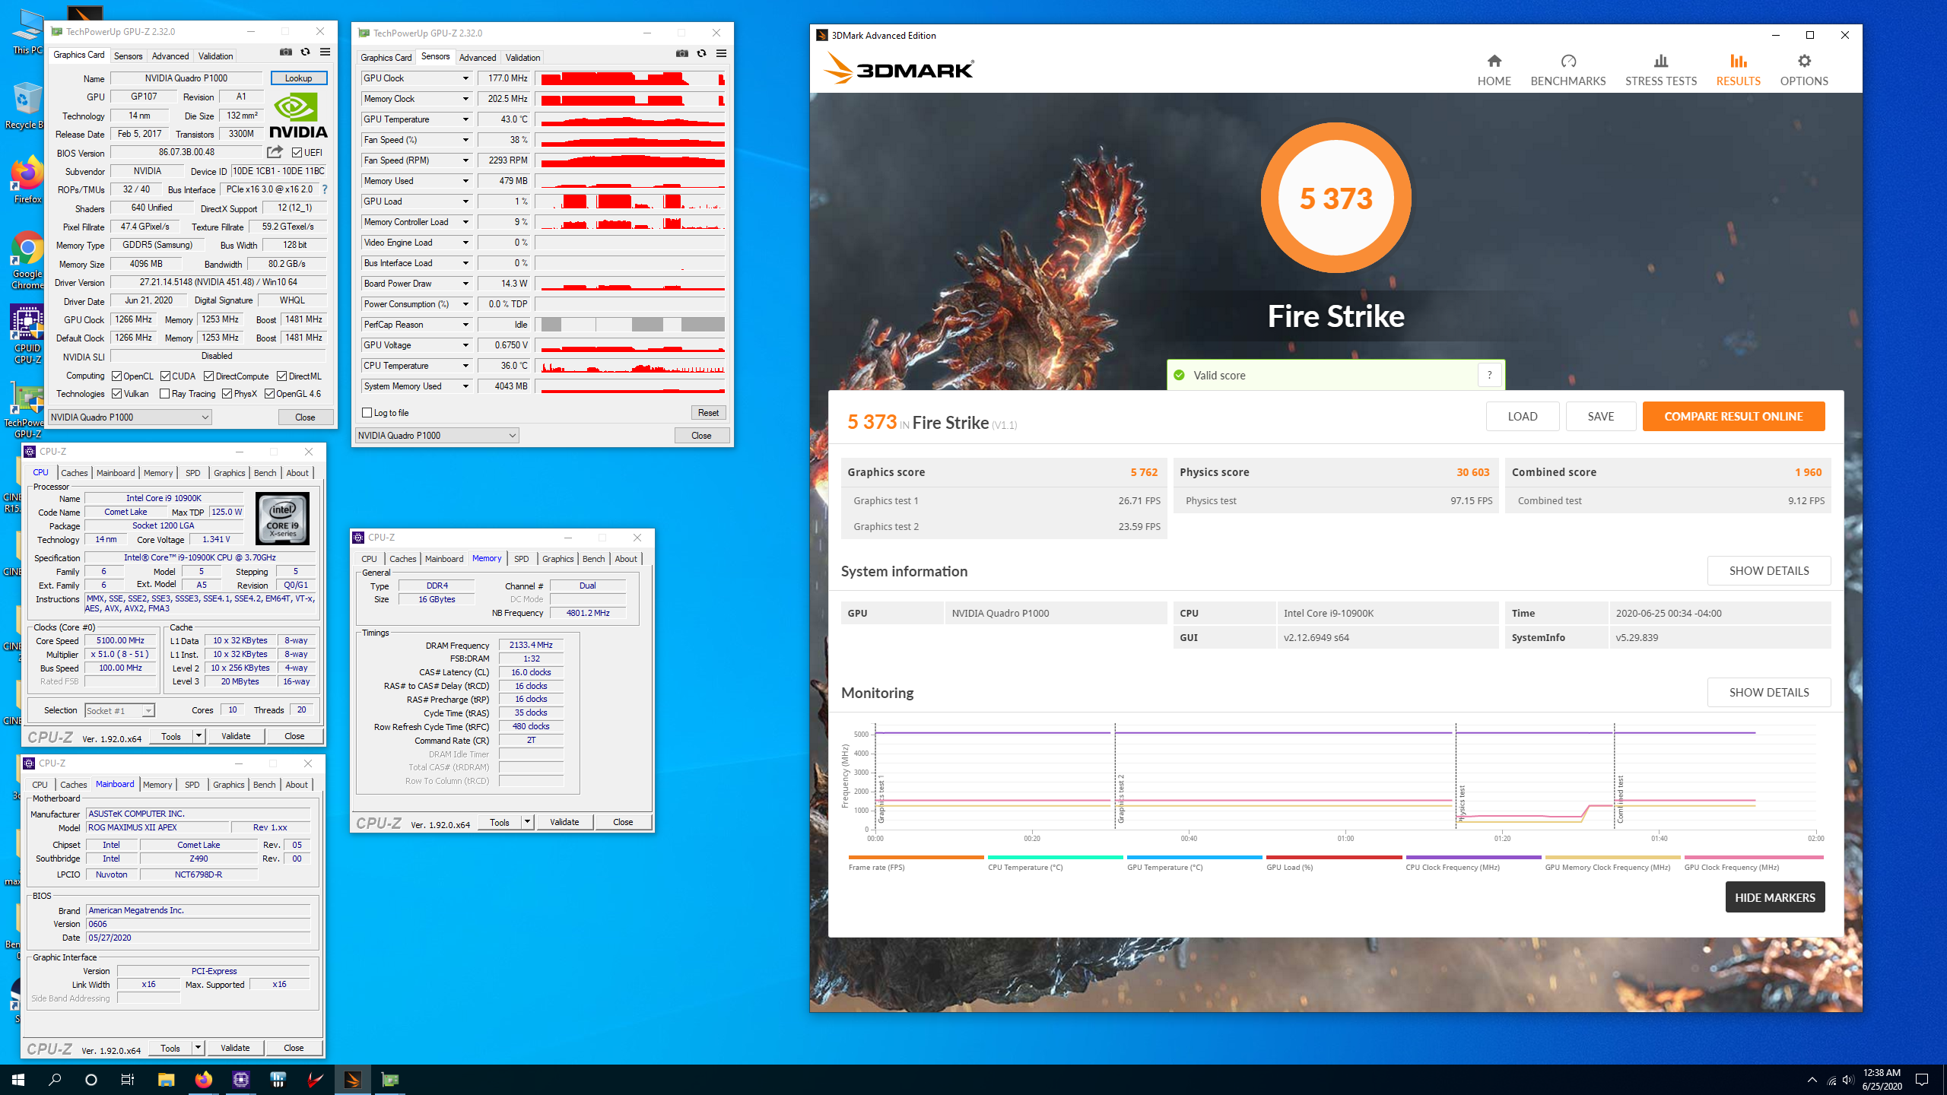Open GPU selector dropdown in GPU-Z Sensors window
This screenshot has height=1095, width=1947.
click(437, 436)
